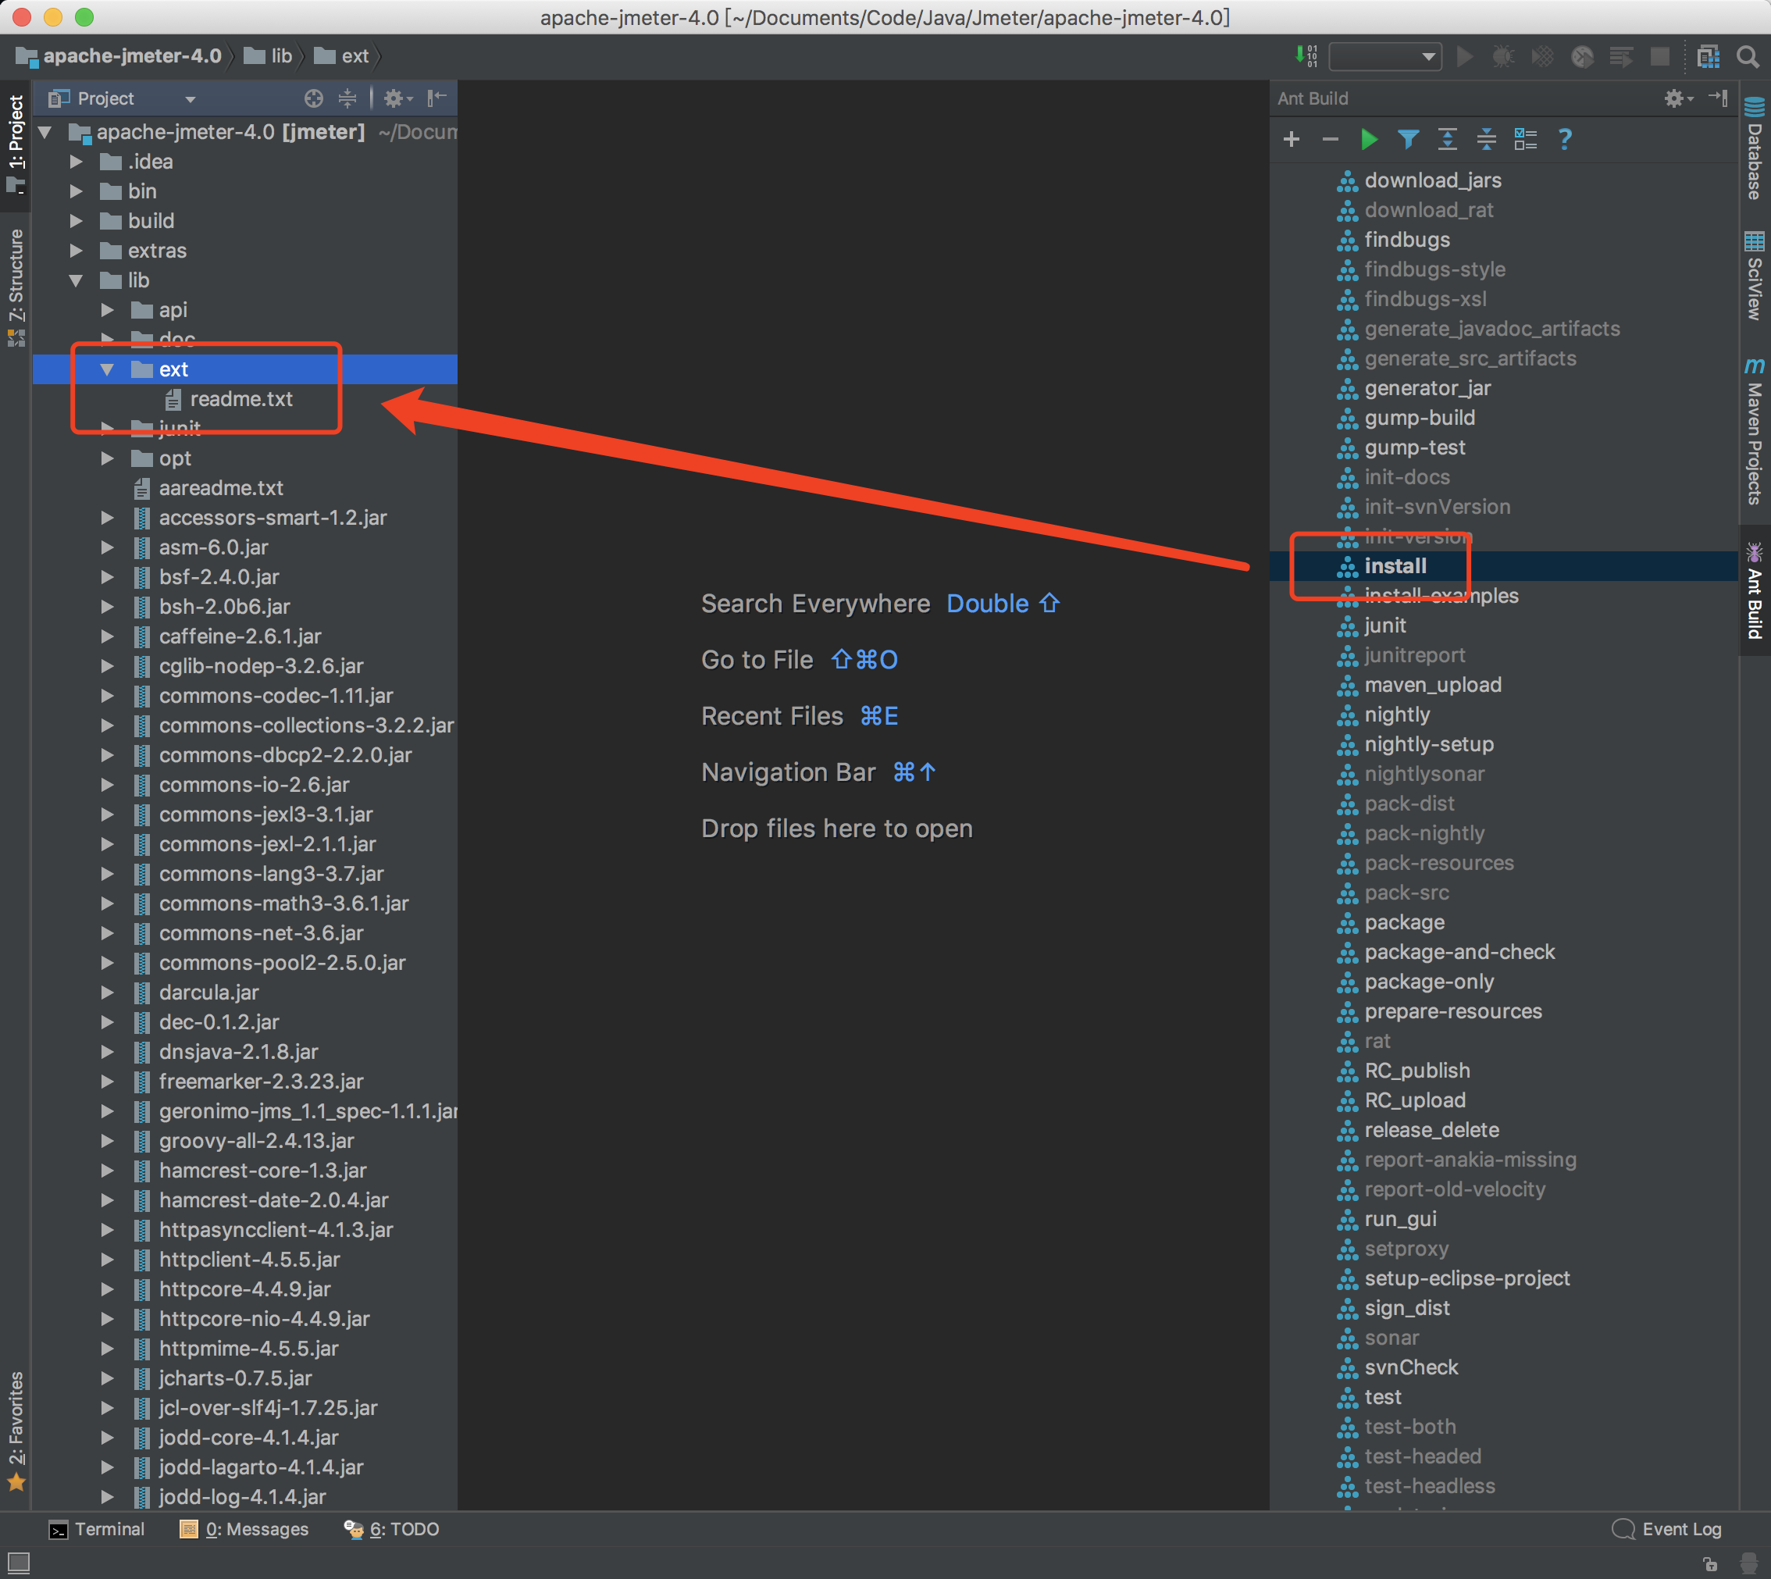Select aareadme.txt file
Screen dimensions: 1771x1579
220,487
